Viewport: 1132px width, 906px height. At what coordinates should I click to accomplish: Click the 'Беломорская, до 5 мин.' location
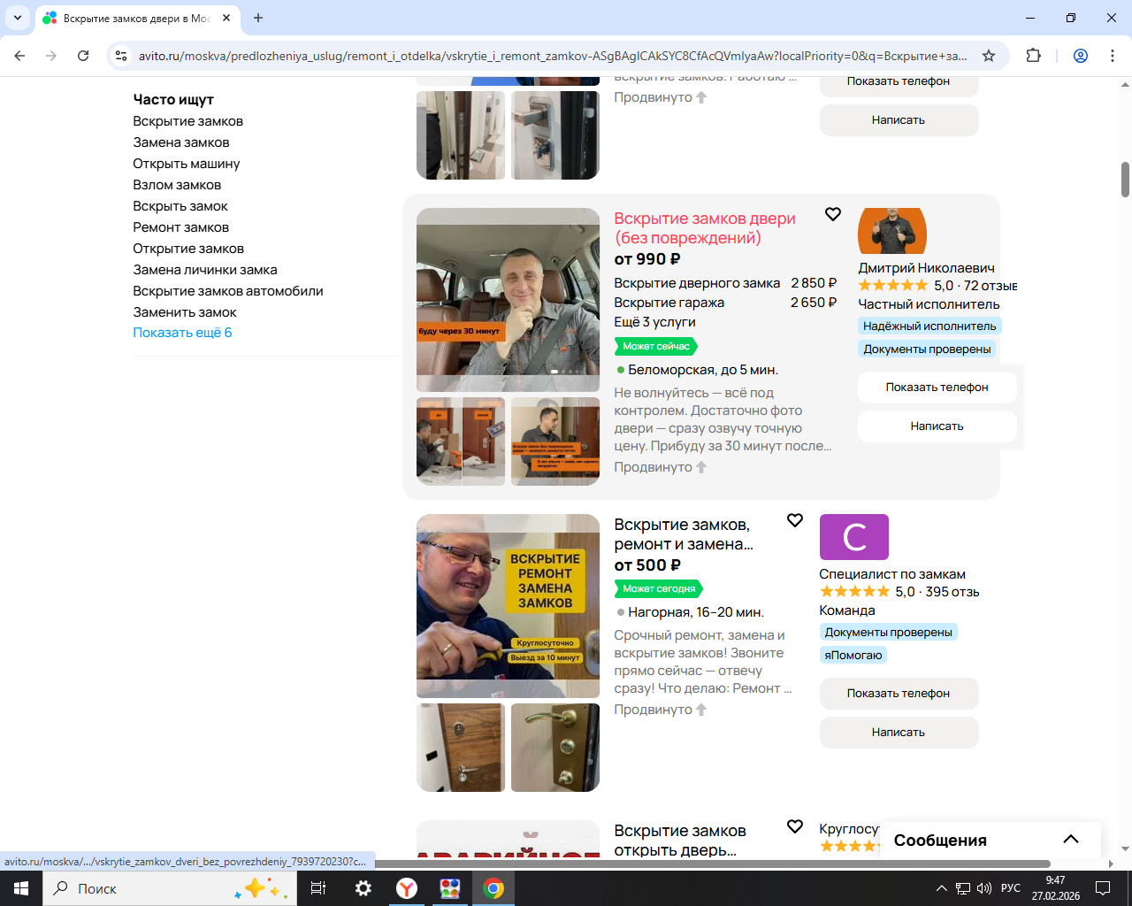[x=703, y=370]
